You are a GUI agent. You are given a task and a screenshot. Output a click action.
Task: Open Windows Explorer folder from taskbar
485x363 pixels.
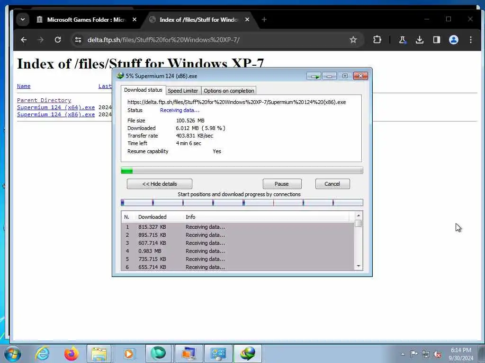pos(99,354)
